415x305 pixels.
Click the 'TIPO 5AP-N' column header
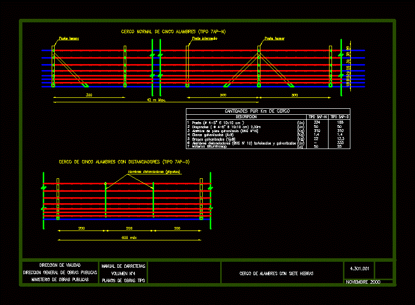click(x=317, y=117)
